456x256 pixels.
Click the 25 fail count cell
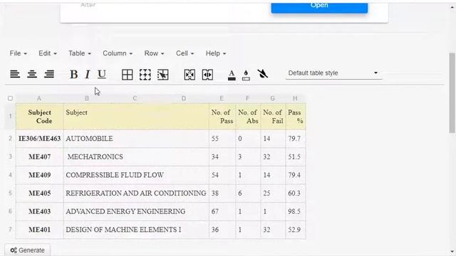click(273, 193)
